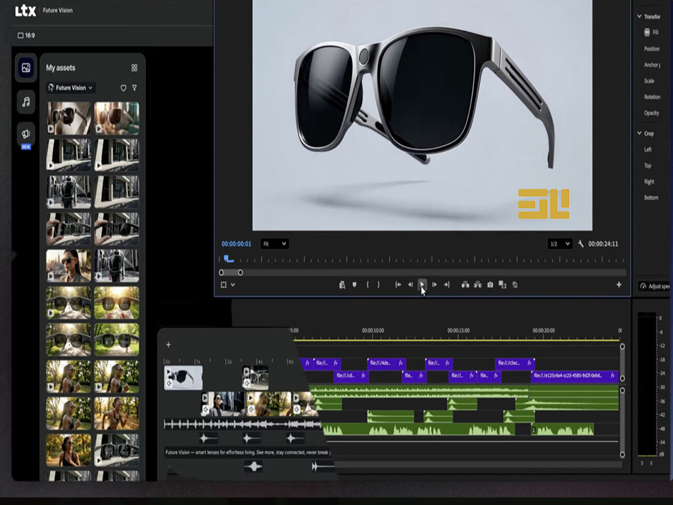The image size is (673, 505).
Task: Select the Rotation property
Action: tap(652, 97)
